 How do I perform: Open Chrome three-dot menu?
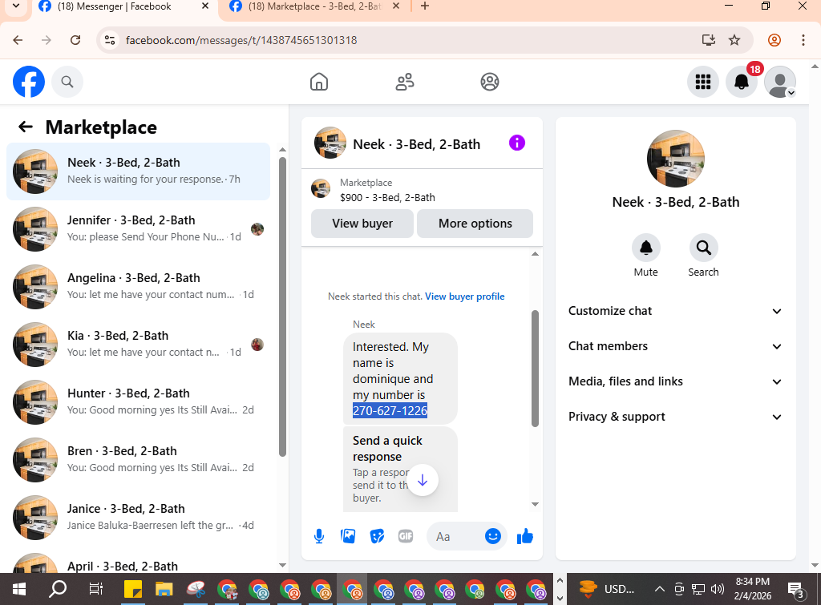point(803,40)
